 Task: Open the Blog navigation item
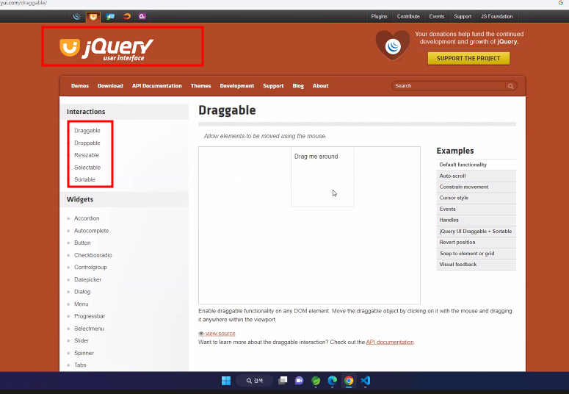coord(298,86)
